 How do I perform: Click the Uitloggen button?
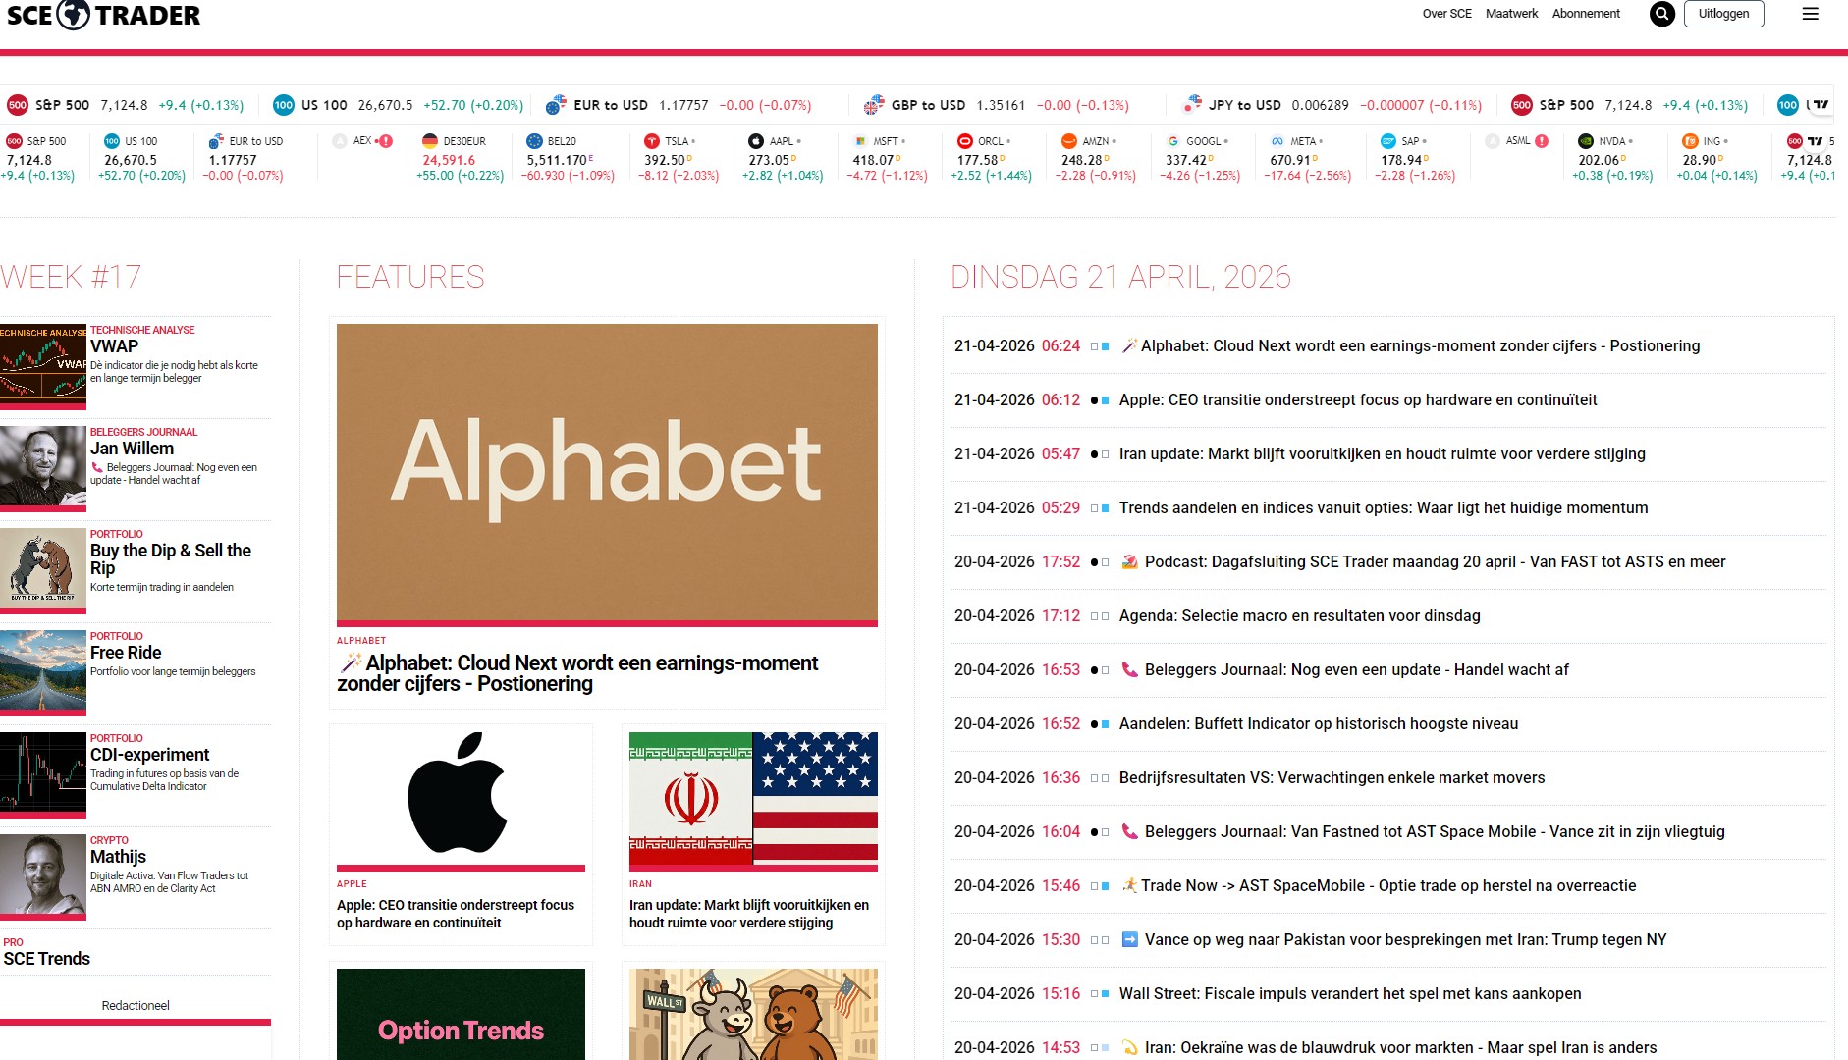[1723, 14]
